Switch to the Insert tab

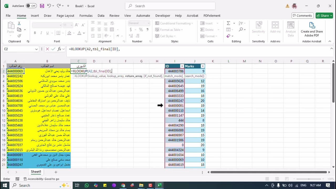pyautogui.click(x=35, y=15)
